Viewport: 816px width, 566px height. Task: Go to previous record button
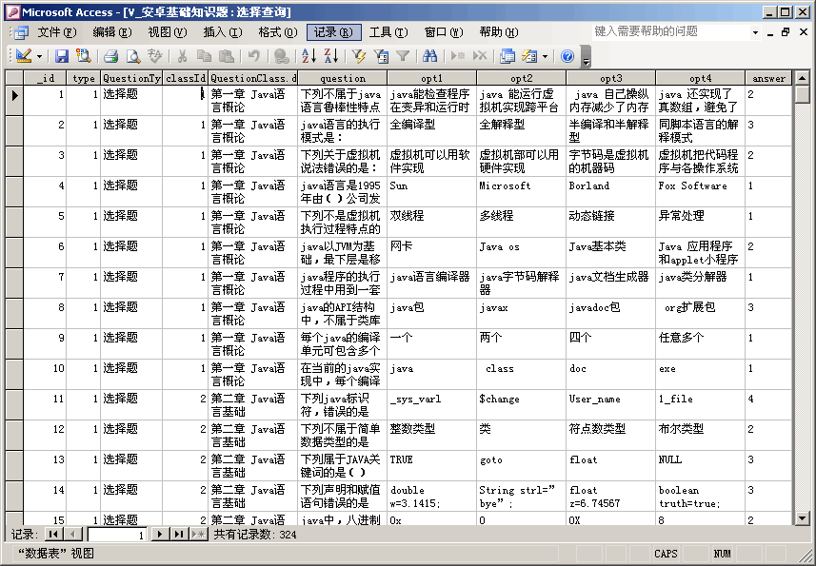(x=72, y=534)
